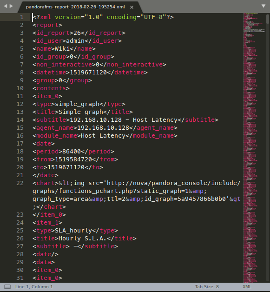The image size is (270, 292).
Task: Open the tab list dropdown arrow
Action: click(x=263, y=6)
